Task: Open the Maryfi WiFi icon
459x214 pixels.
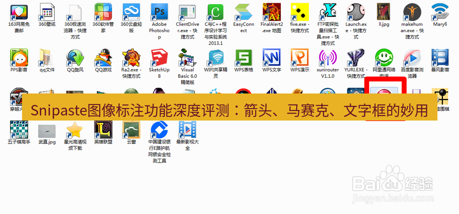Action: (x=441, y=12)
